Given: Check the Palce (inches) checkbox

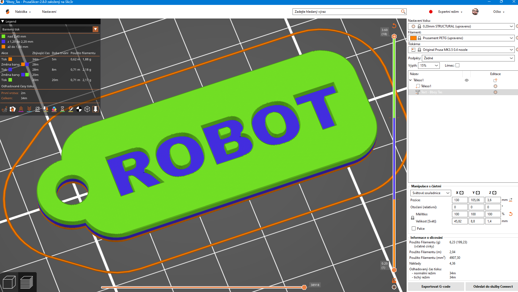Looking at the screenshot, I should (x=414, y=229).
